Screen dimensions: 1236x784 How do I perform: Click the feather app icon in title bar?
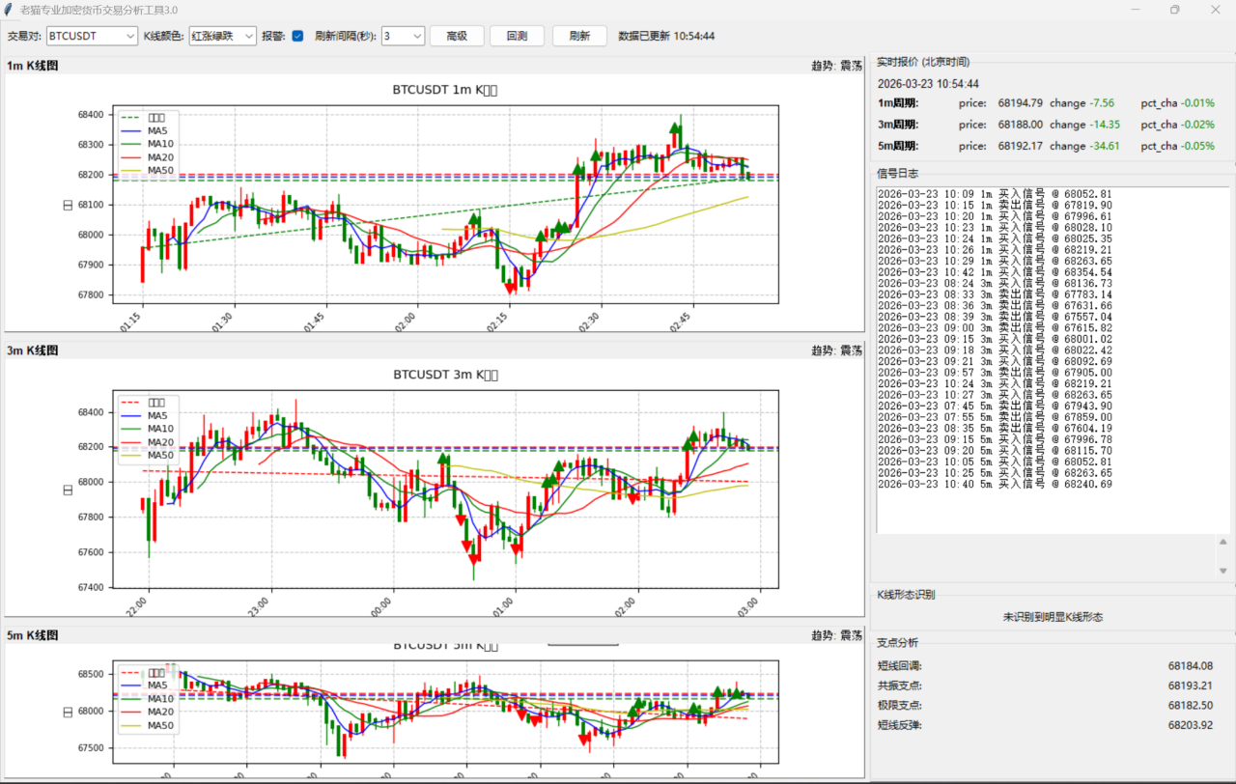9,10
